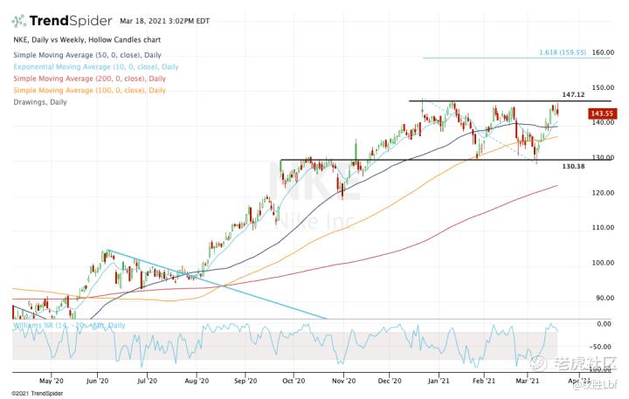The height and width of the screenshot is (399, 629).
Task: Click the 1.618 (159.55) Fibonacci label
Action: pyautogui.click(x=563, y=52)
